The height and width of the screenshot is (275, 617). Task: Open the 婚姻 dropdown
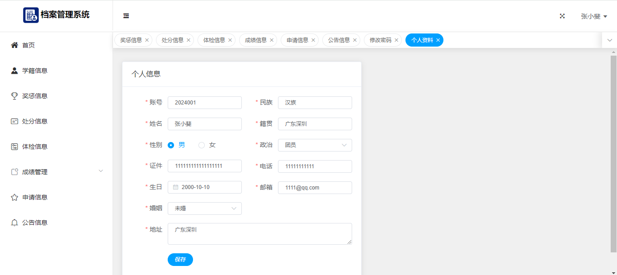coord(204,209)
